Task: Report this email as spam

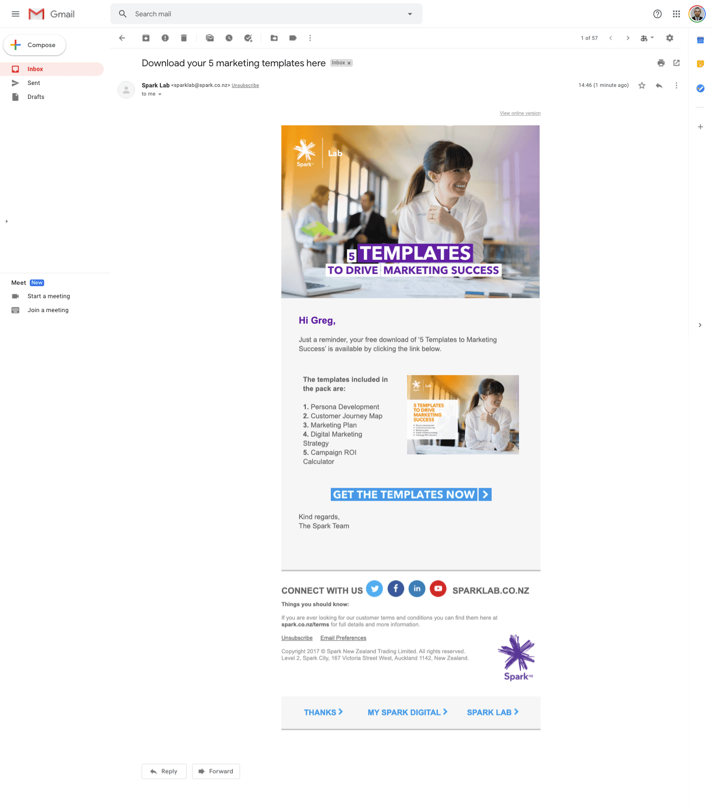Action: click(x=165, y=38)
